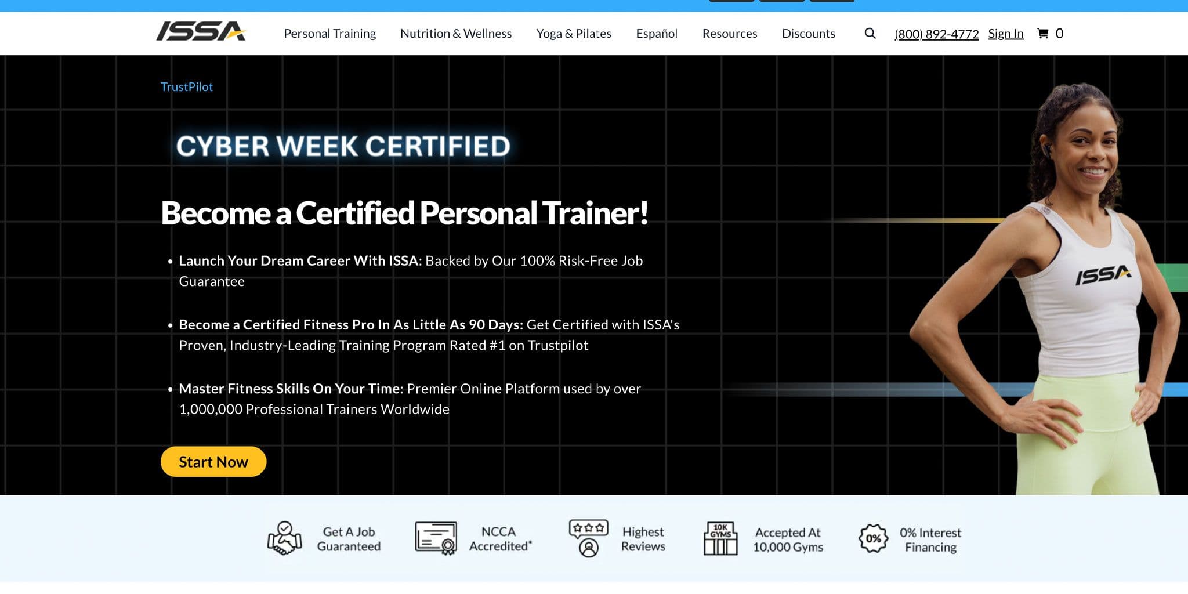Image resolution: width=1188 pixels, height=594 pixels.
Task: Click the 10K Gyms building icon
Action: click(x=720, y=538)
